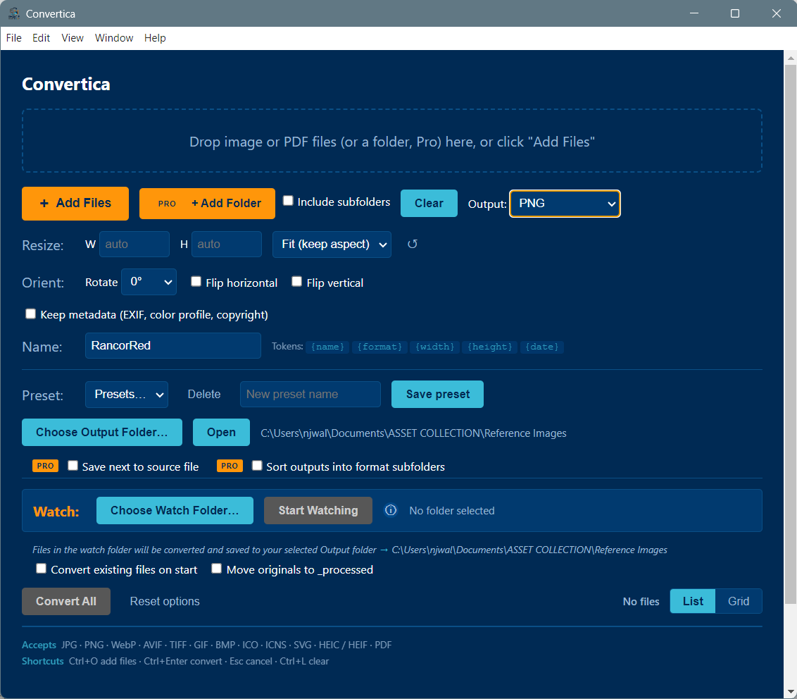The image size is (797, 699).
Task: Check Save next to source file
Action: [73, 466]
